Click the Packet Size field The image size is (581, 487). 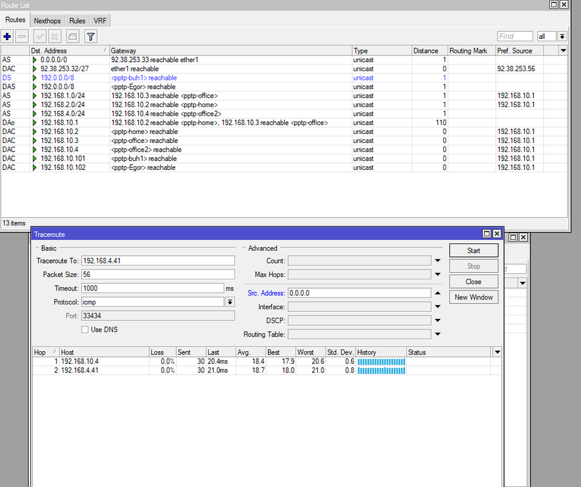click(x=158, y=275)
